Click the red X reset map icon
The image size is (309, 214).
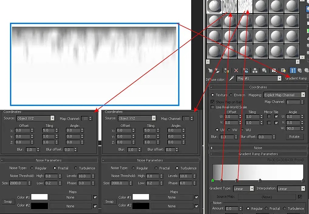(x=236, y=70)
